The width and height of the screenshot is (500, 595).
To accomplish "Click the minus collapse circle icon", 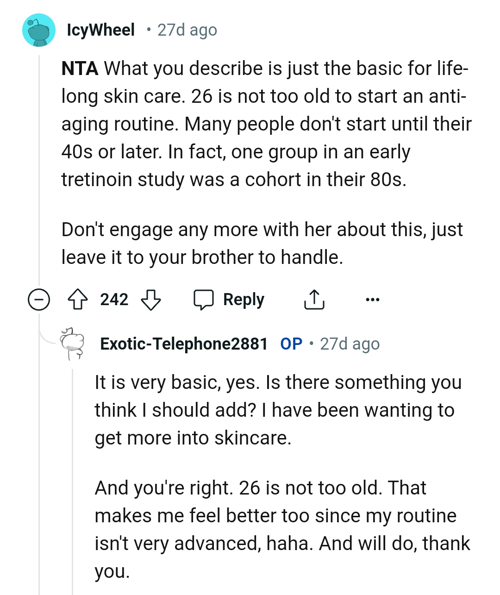I will [x=39, y=299].
